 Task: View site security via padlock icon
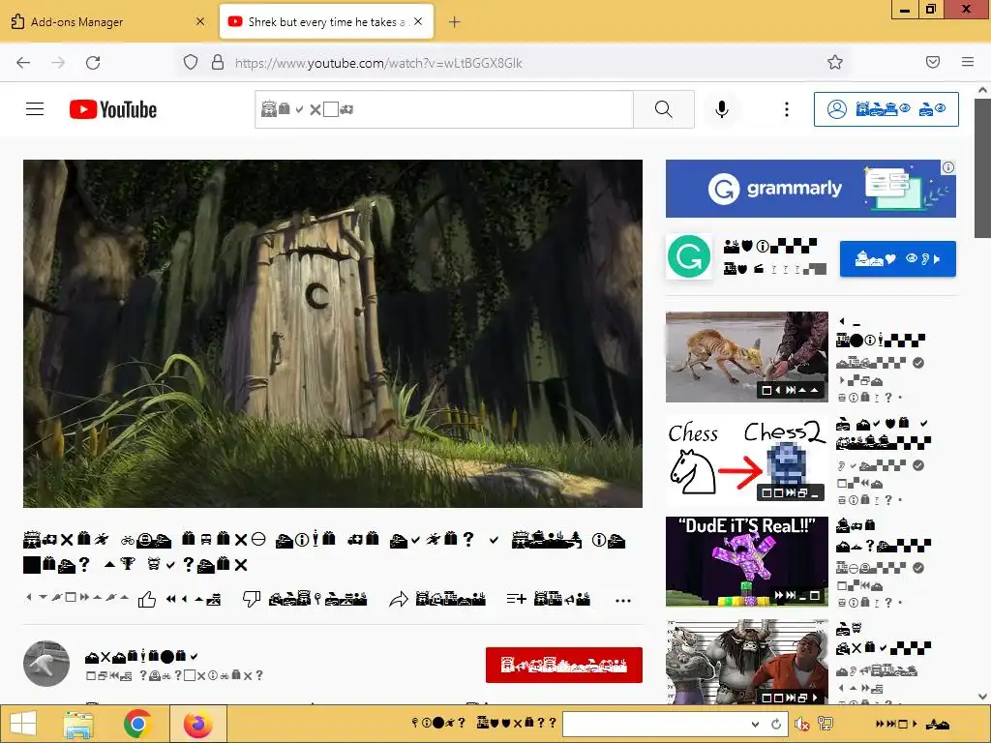pyautogui.click(x=218, y=62)
